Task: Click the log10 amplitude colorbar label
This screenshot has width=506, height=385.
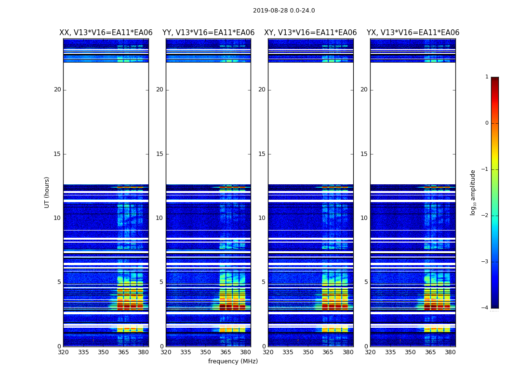Action: tap(473, 192)
